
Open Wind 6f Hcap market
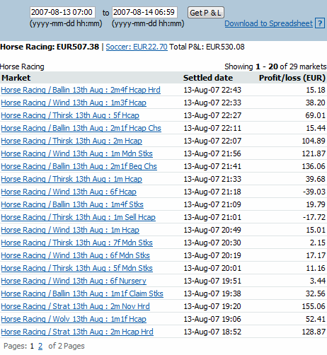coord(69,192)
